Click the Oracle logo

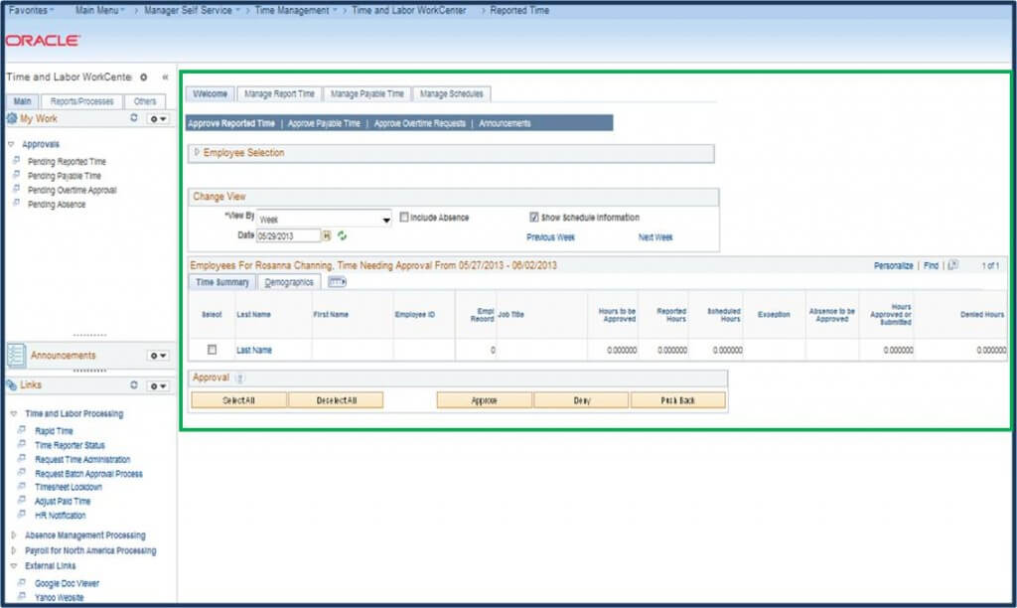43,40
